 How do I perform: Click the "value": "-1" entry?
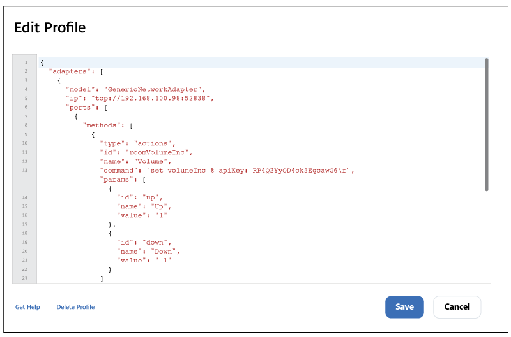pyautogui.click(x=144, y=260)
